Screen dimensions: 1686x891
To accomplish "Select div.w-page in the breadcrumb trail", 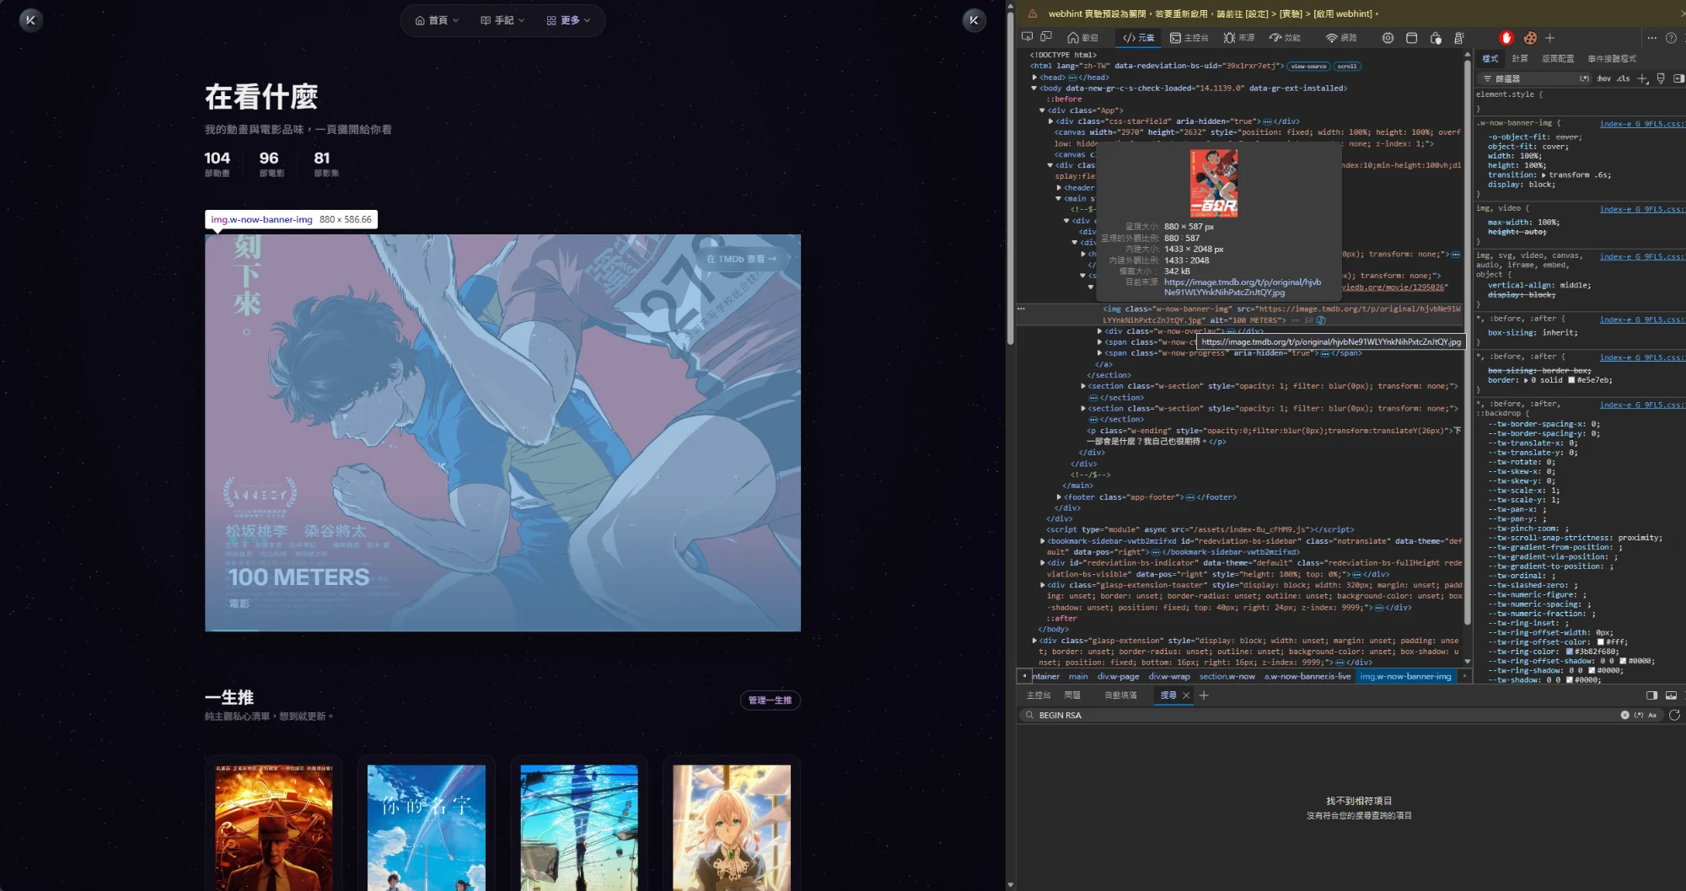I will pyautogui.click(x=1118, y=676).
